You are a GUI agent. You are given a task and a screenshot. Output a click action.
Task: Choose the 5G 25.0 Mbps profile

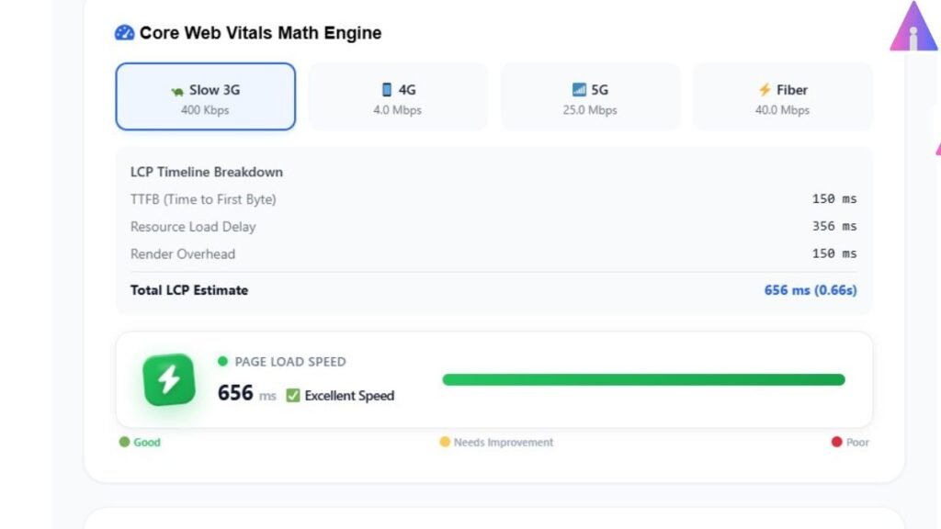590,96
